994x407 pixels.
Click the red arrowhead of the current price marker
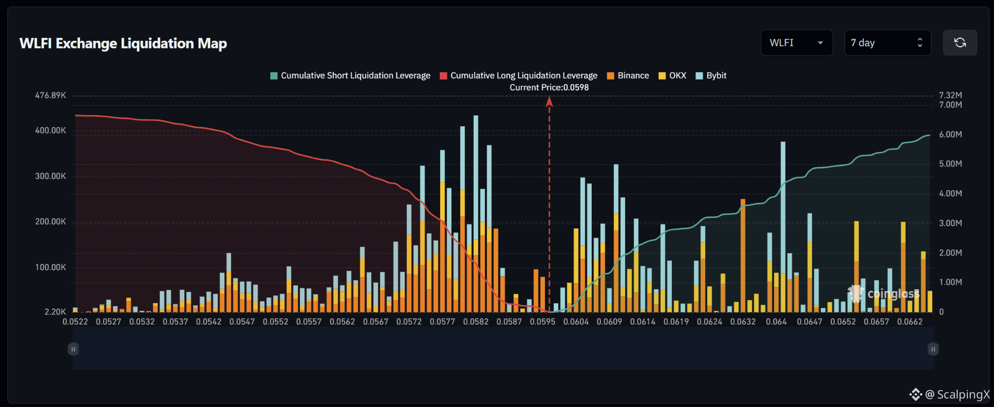549,101
